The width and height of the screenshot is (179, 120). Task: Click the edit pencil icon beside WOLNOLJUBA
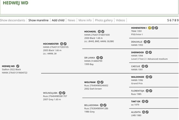click(64, 93)
